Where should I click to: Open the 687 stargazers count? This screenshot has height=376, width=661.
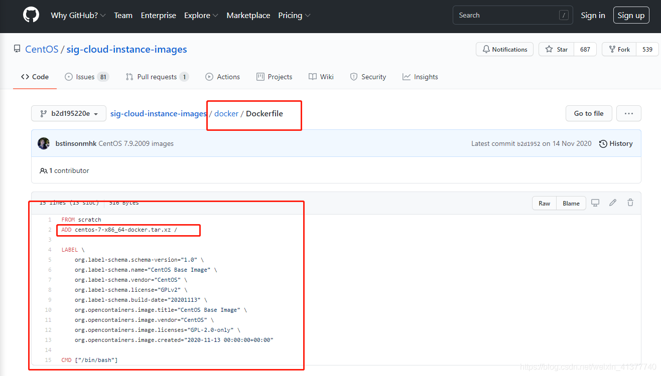click(x=585, y=49)
